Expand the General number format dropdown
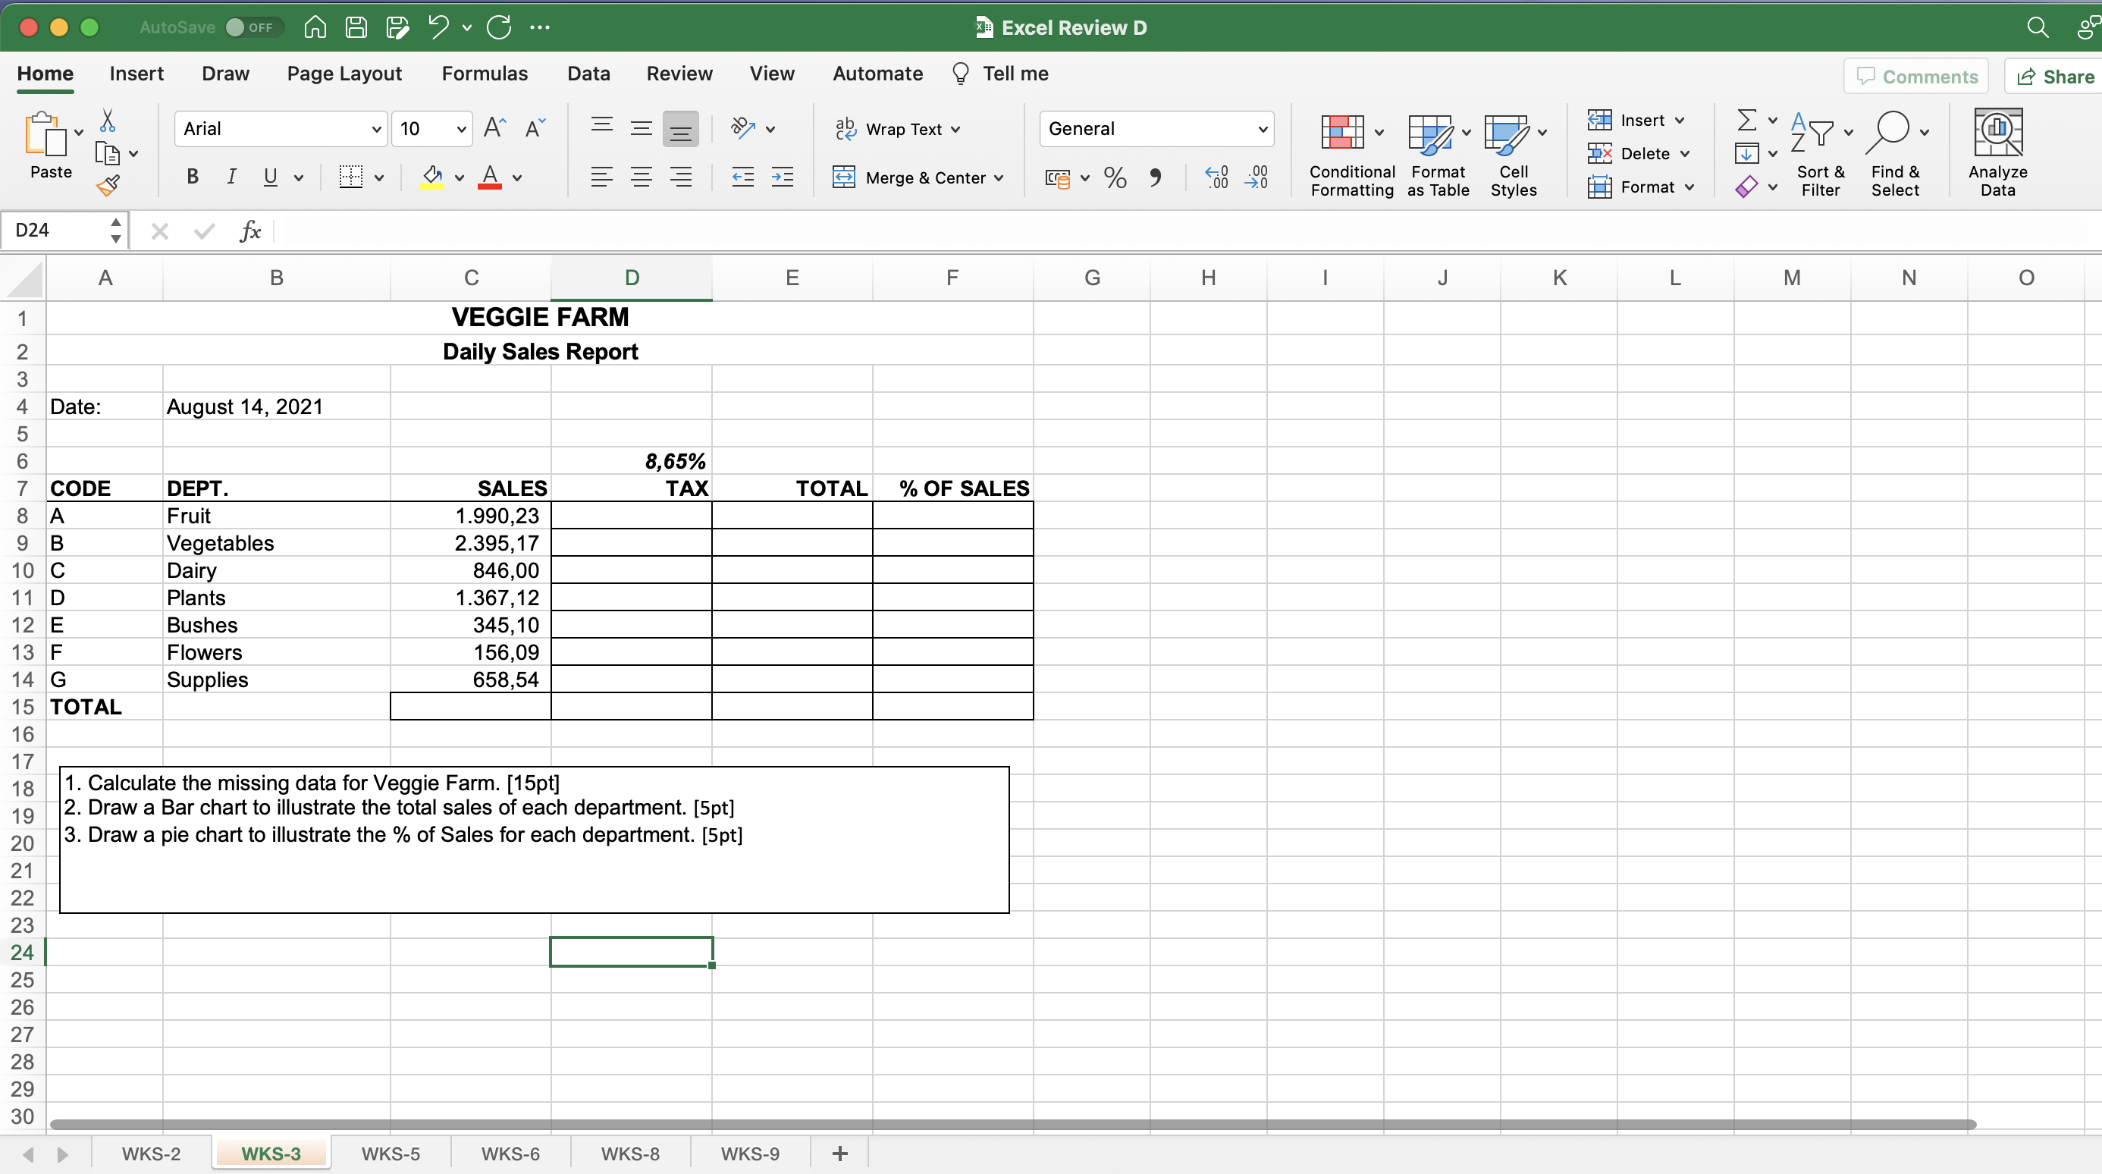Image resolution: width=2102 pixels, height=1174 pixels. [x=1262, y=129]
